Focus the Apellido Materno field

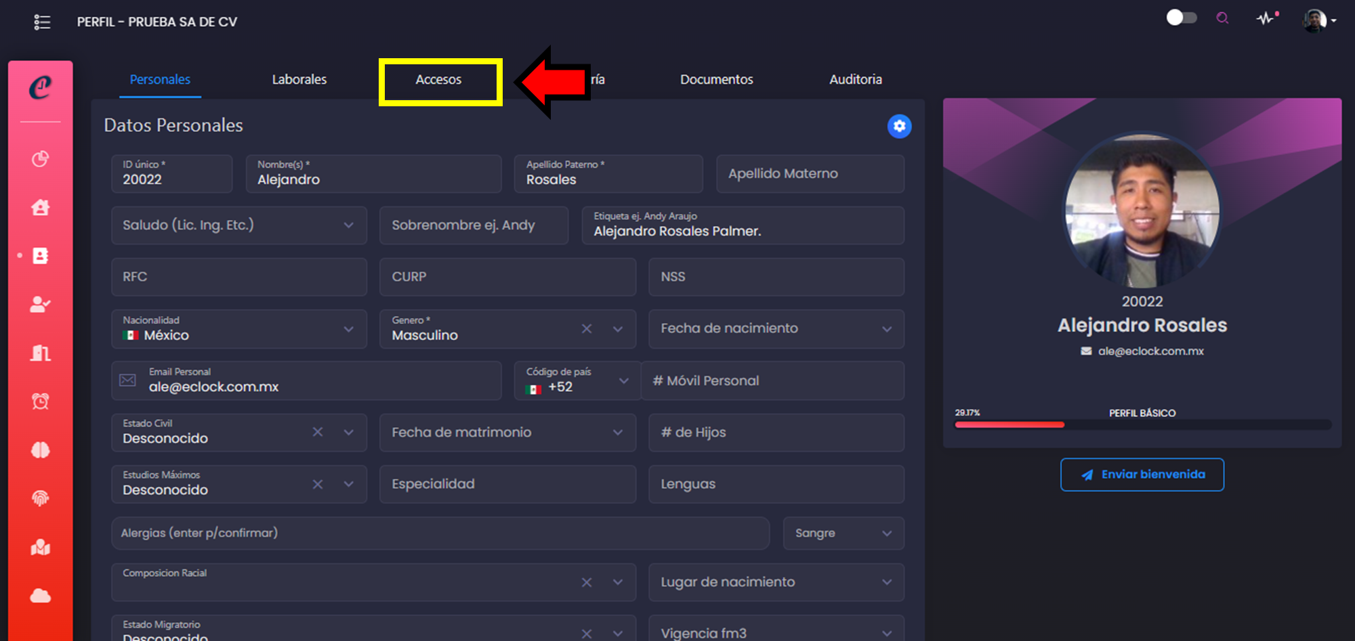810,174
